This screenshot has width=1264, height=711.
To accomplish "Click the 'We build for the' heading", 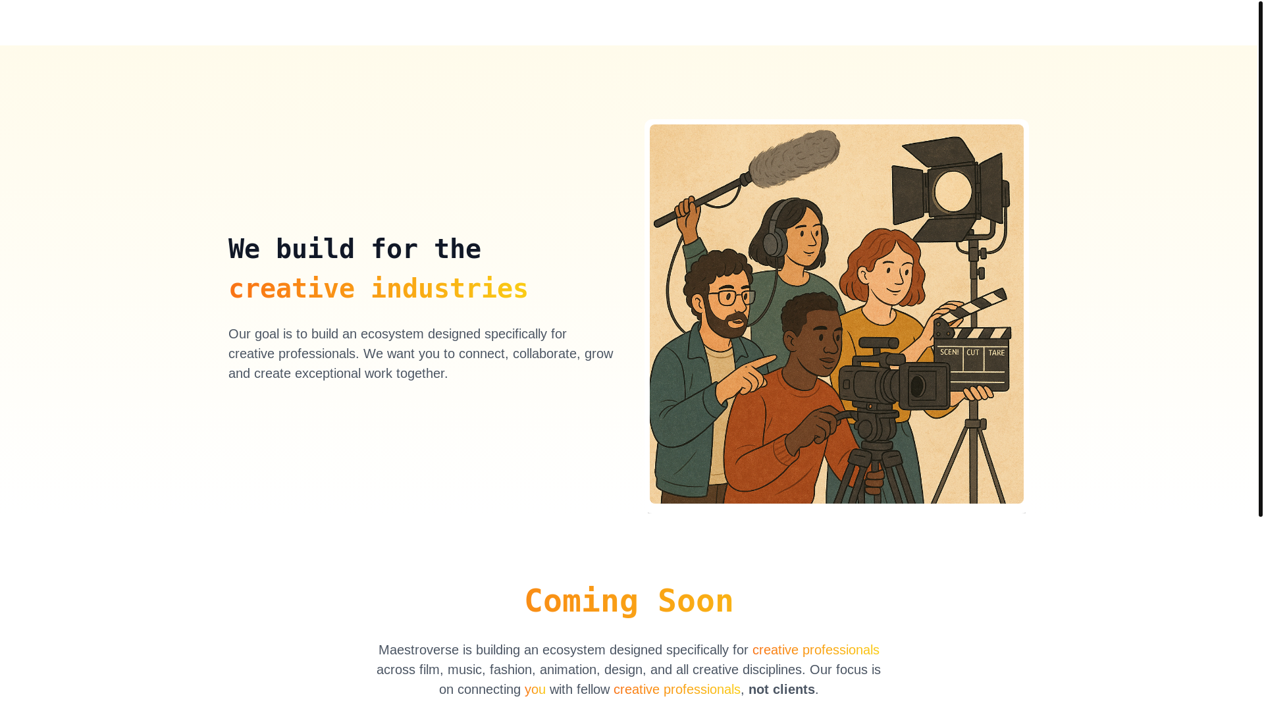I will click(x=355, y=250).
